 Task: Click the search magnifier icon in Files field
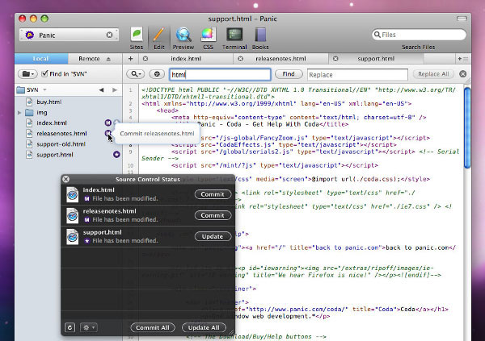[x=377, y=35]
